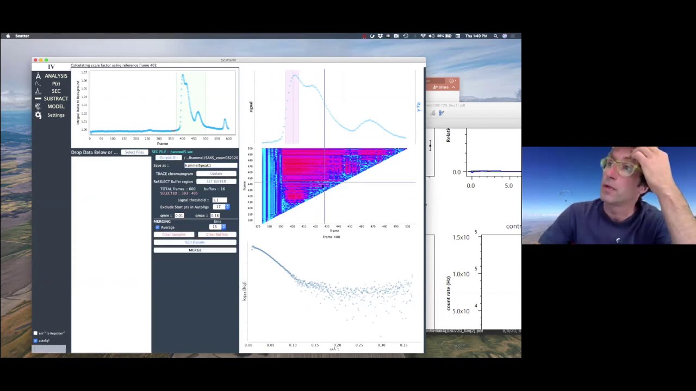
Task: Open the MODEL section
Action: tap(56, 106)
